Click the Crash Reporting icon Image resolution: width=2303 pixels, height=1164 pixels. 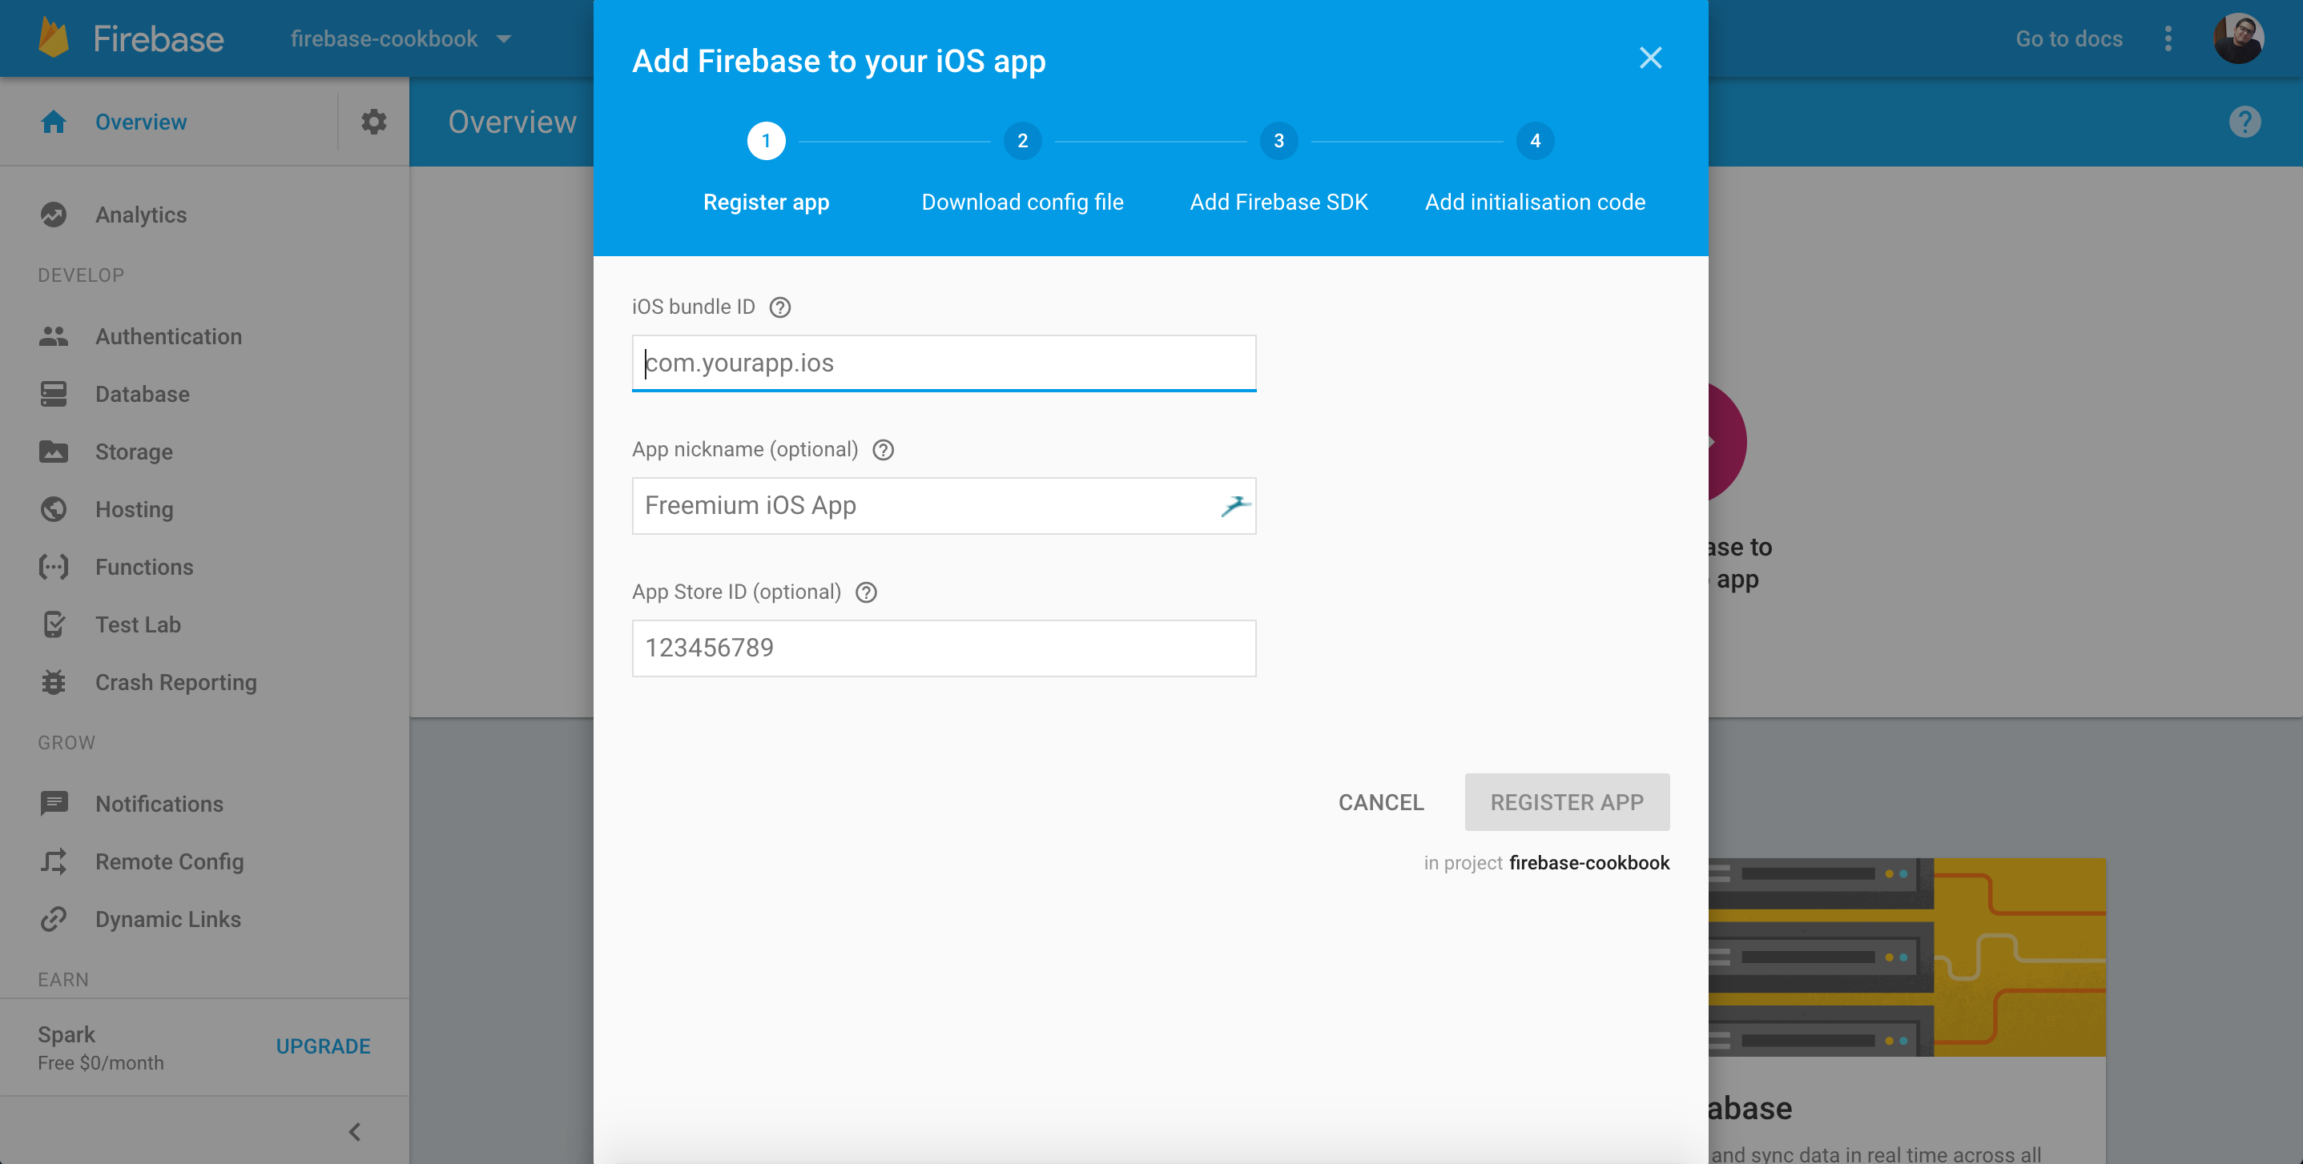(x=52, y=681)
